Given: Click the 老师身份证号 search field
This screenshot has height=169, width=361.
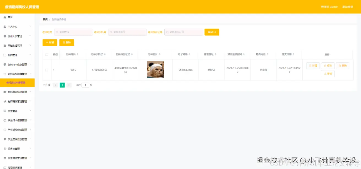Looking at the screenshot, I should coord(184,32).
